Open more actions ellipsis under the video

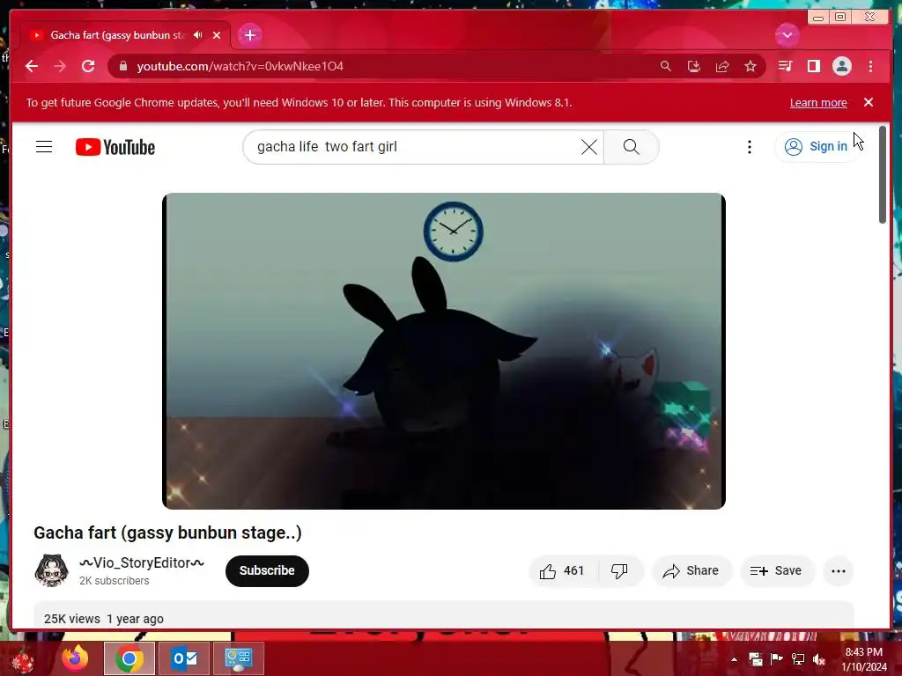[839, 570]
